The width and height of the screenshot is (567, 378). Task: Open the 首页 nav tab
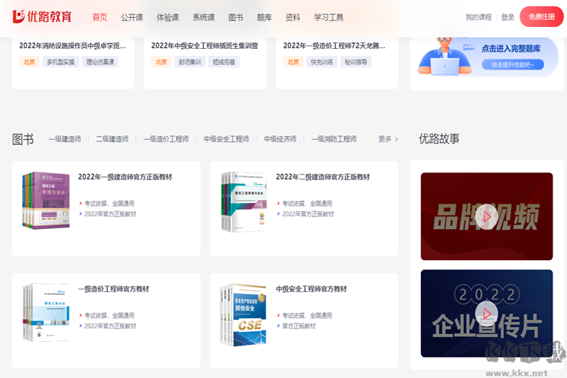click(100, 17)
